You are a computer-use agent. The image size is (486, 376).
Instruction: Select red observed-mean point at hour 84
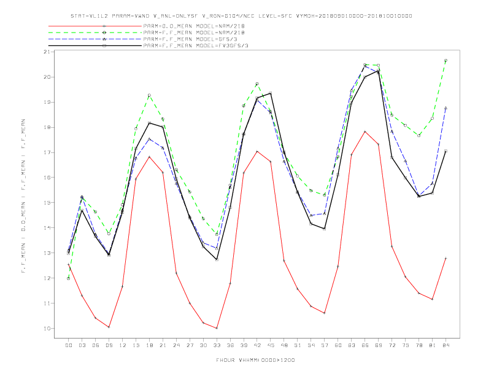coord(445,258)
